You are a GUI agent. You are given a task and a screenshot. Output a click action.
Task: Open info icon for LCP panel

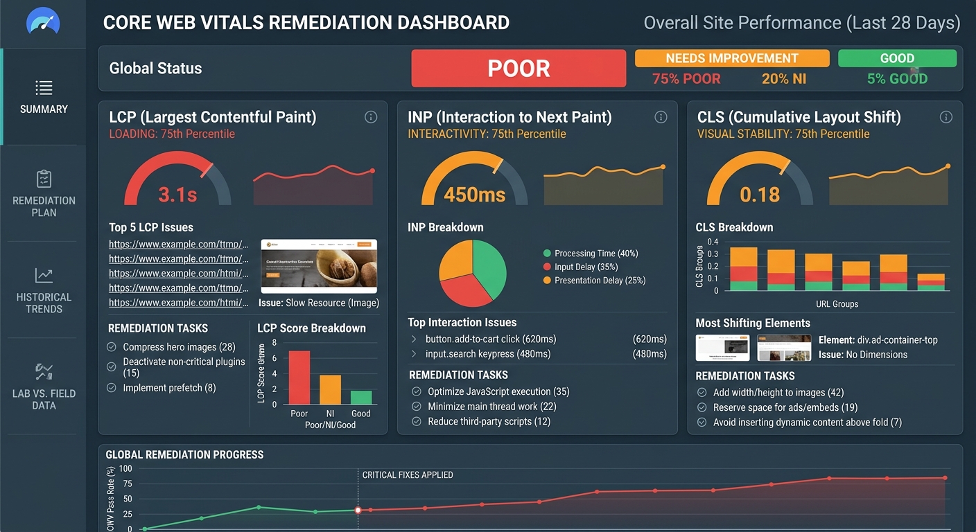[371, 117]
